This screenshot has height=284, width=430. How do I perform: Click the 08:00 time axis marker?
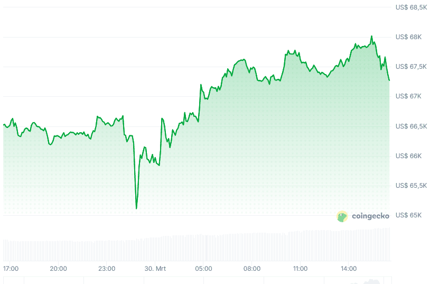pyautogui.click(x=252, y=269)
